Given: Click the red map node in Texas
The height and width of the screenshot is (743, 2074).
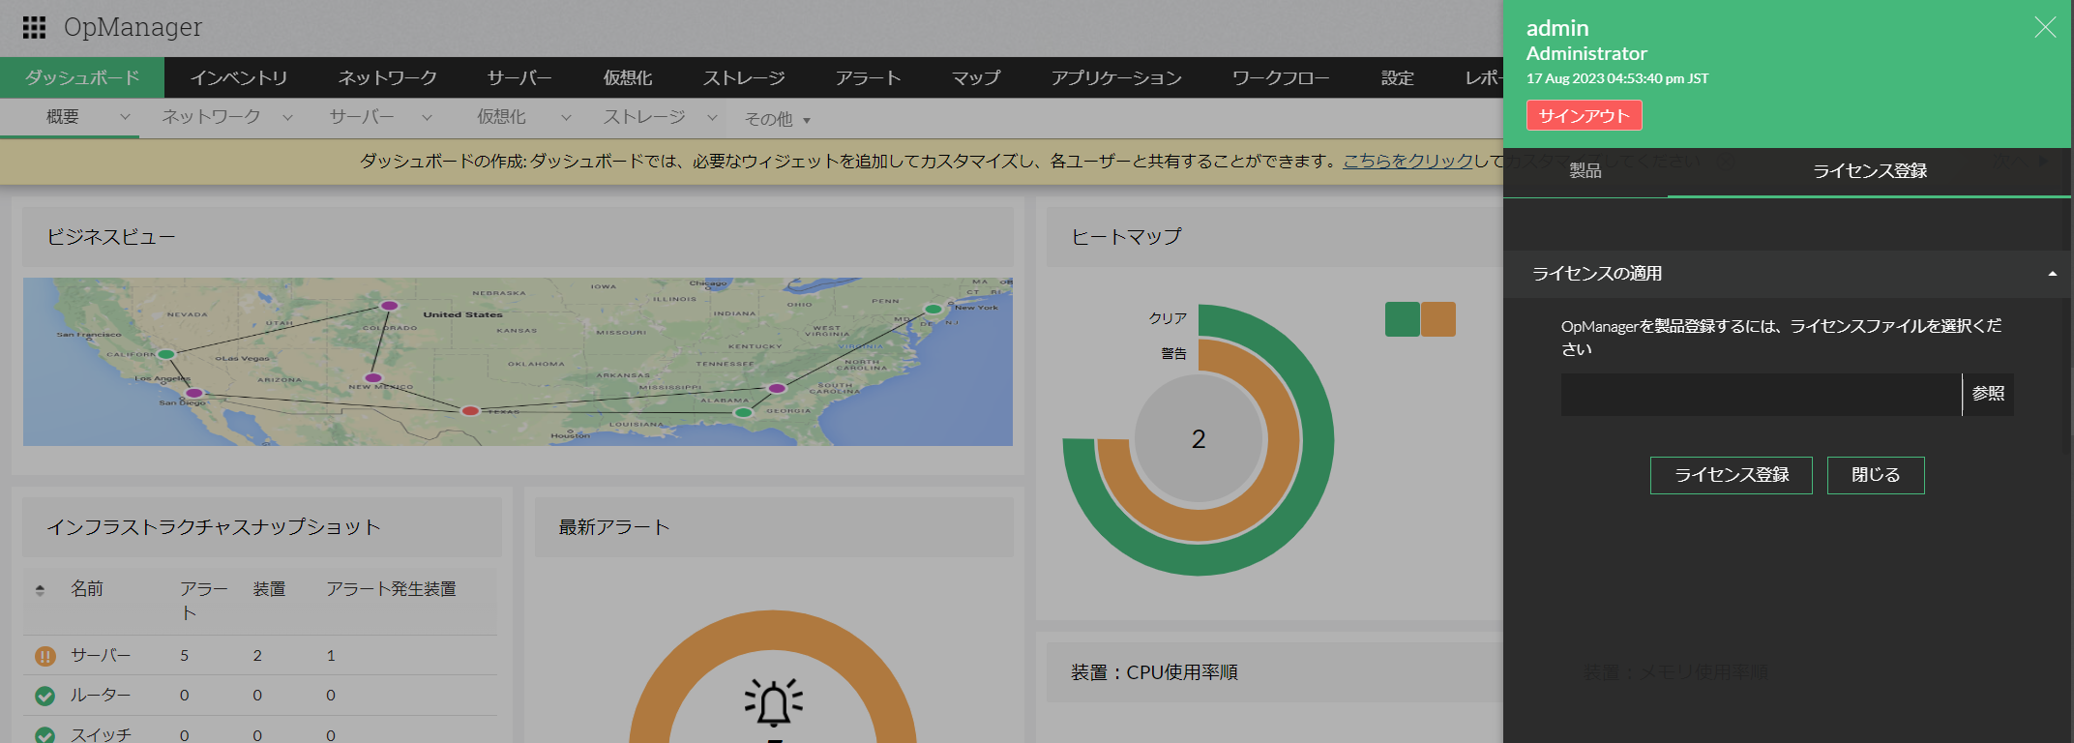Looking at the screenshot, I should [x=470, y=411].
